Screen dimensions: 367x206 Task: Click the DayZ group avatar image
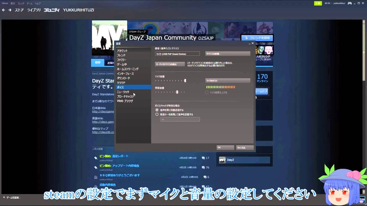(110, 38)
